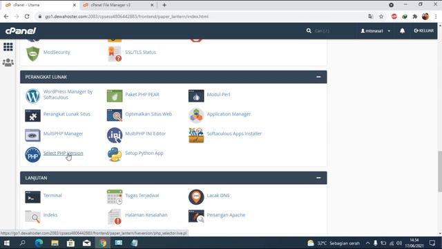
Task: Click the cPanel search field
Action: 330,30
